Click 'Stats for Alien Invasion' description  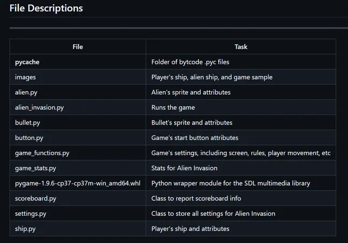click(x=184, y=168)
